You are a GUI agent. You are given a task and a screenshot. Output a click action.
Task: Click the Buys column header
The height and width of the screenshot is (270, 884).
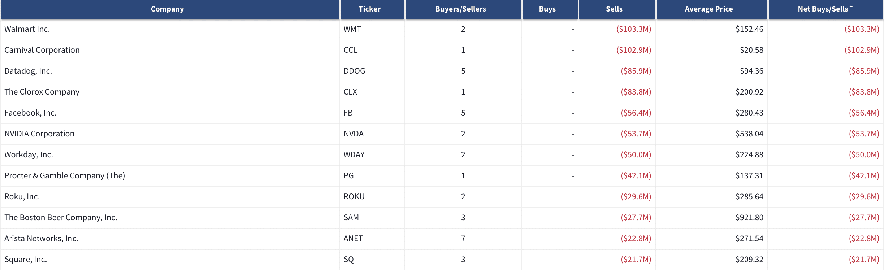click(547, 9)
